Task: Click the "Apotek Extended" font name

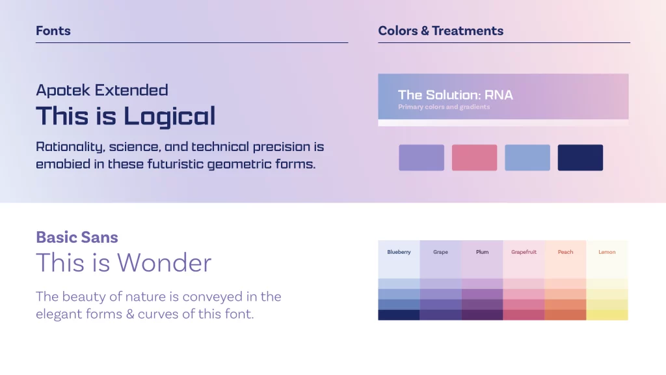Action: pos(102,90)
